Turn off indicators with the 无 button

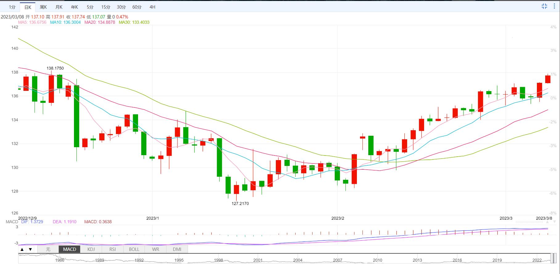click(x=48, y=249)
